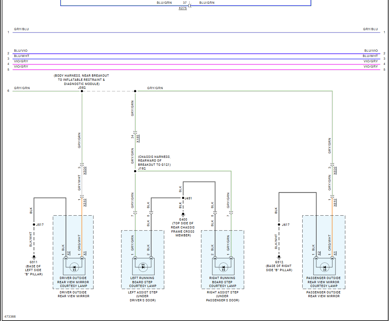Select the Left Assist Step location text

tap(142, 296)
